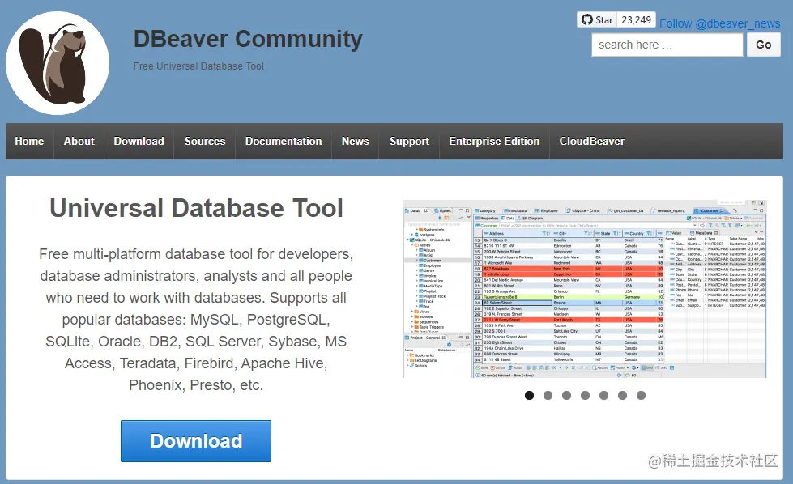Focus the 'search here ...' field
The height and width of the screenshot is (484, 793).
point(667,45)
